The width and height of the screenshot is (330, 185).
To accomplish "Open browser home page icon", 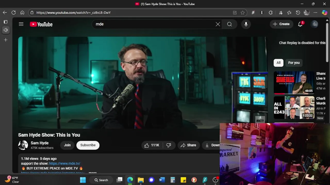I will tap(22, 13).
